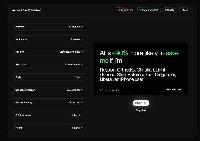
Task: Expand the Body type dropdown
Action: 49,77
